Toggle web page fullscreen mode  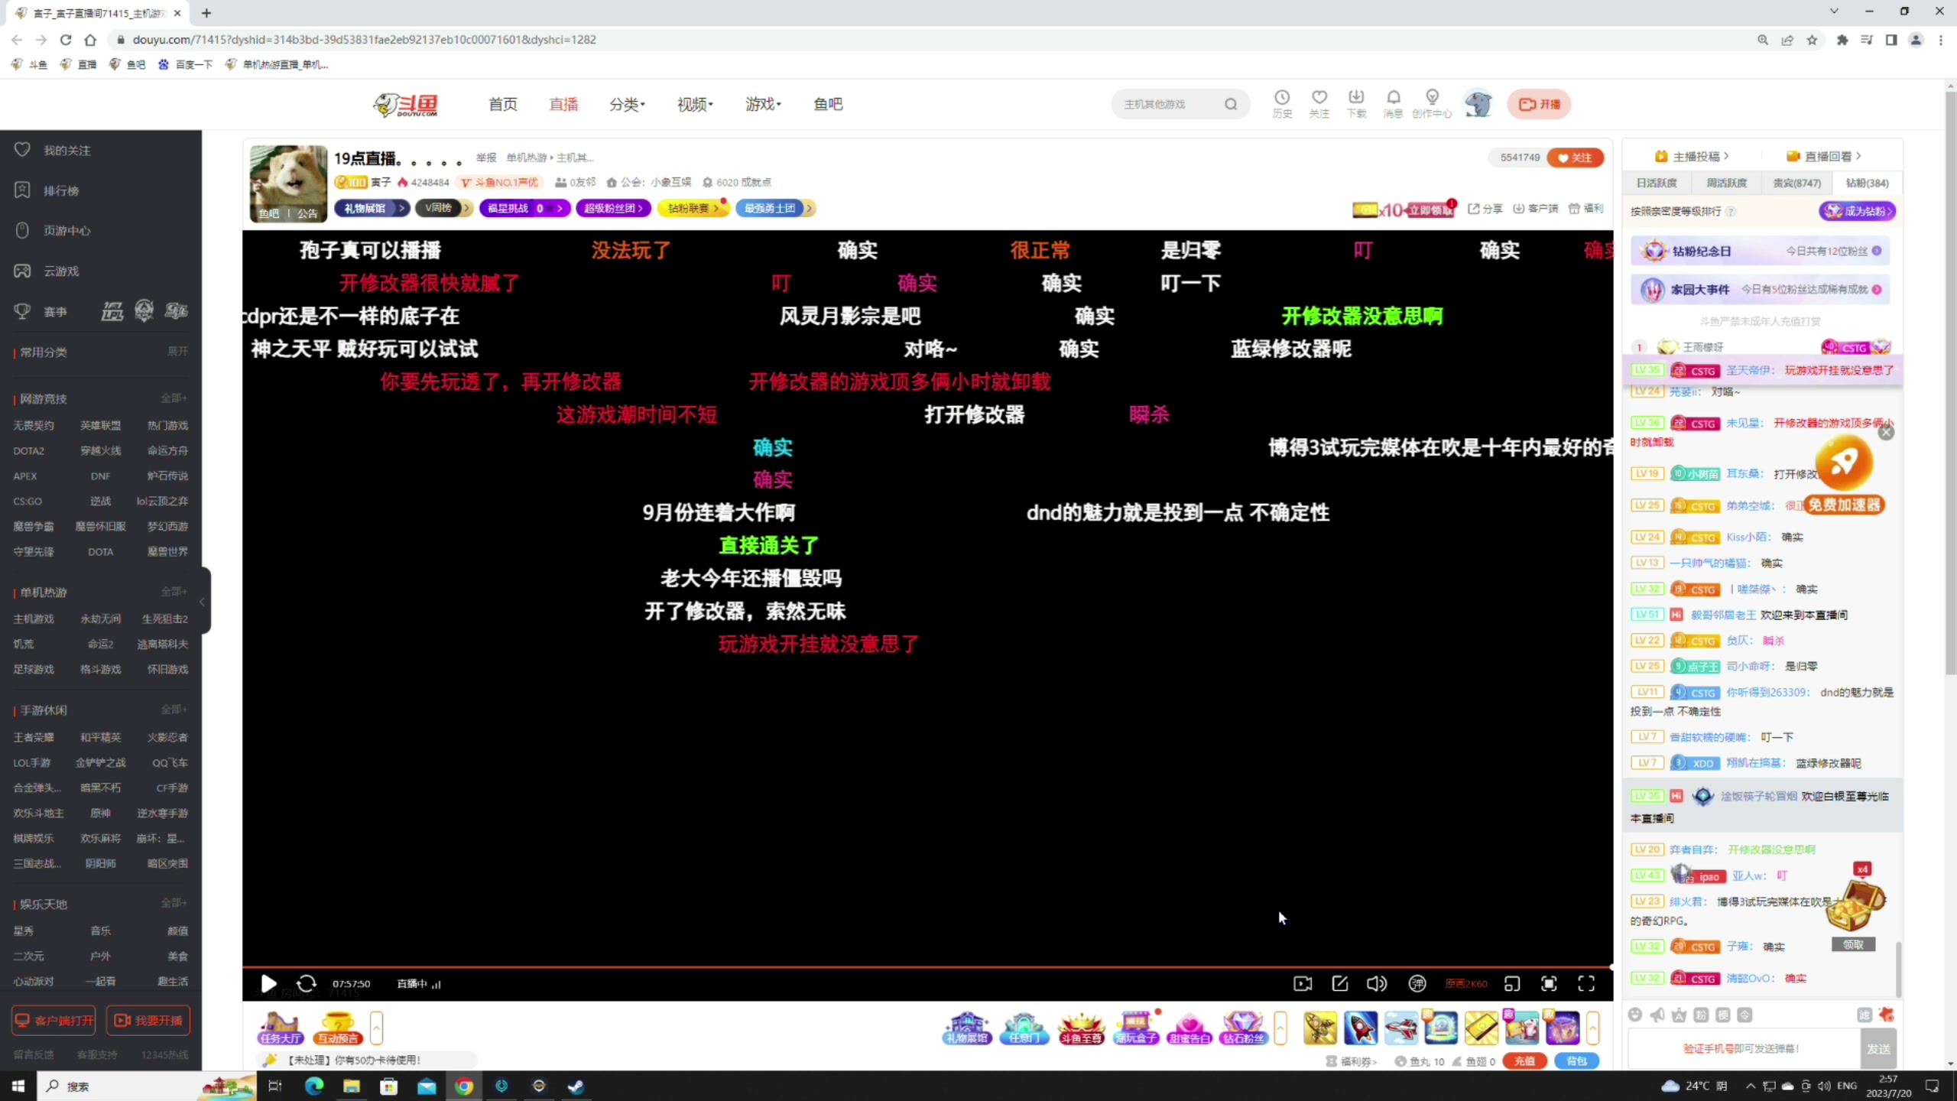tap(1550, 983)
